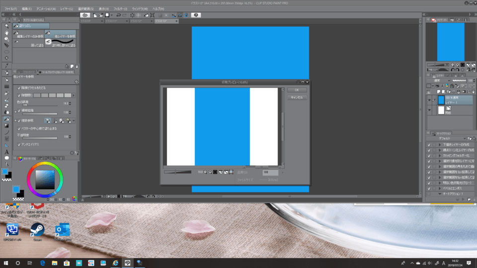
Task: Open the layer blend mode 通常 dropdown
Action: coord(438,79)
